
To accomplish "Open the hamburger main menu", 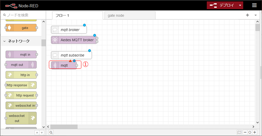I will pos(254,5).
